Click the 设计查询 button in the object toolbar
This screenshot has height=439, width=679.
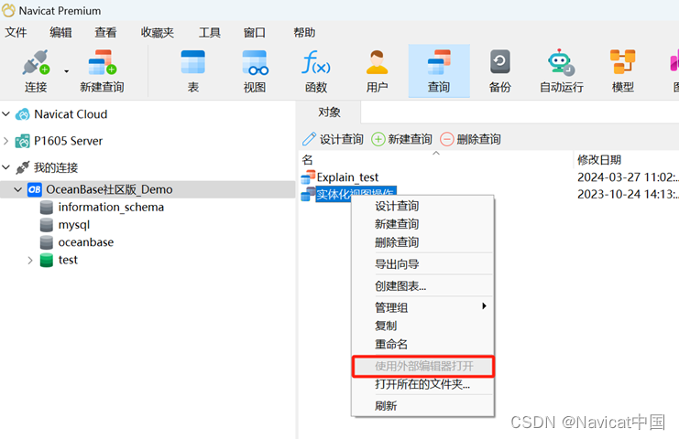tap(333, 139)
